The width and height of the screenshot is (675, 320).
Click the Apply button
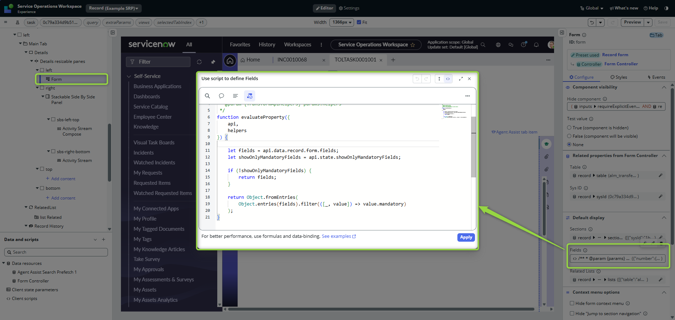point(466,237)
